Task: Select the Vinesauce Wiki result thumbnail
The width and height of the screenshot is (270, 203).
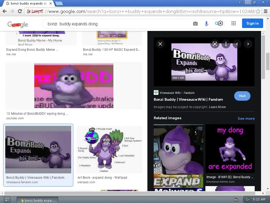Action: pos(38,150)
